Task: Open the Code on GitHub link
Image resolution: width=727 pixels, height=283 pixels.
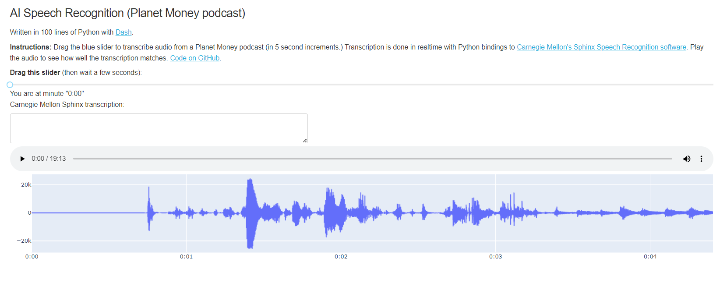Action: [x=194, y=58]
